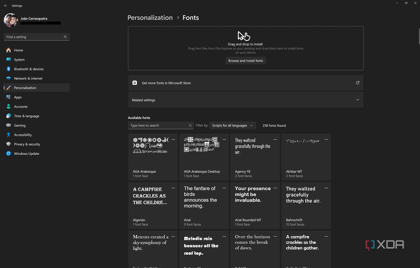The height and width of the screenshot is (268, 420).
Task: Open the Accessibility figure icon
Action: [x=9, y=135]
